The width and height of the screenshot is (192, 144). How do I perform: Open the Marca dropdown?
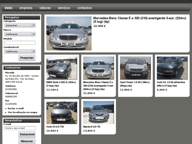(x=20, y=34)
